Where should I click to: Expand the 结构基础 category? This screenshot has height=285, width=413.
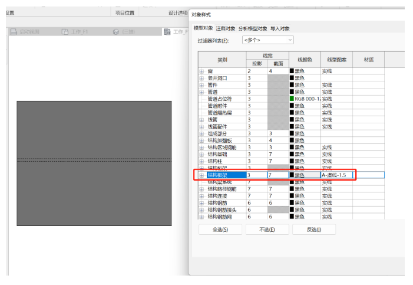pos(201,155)
